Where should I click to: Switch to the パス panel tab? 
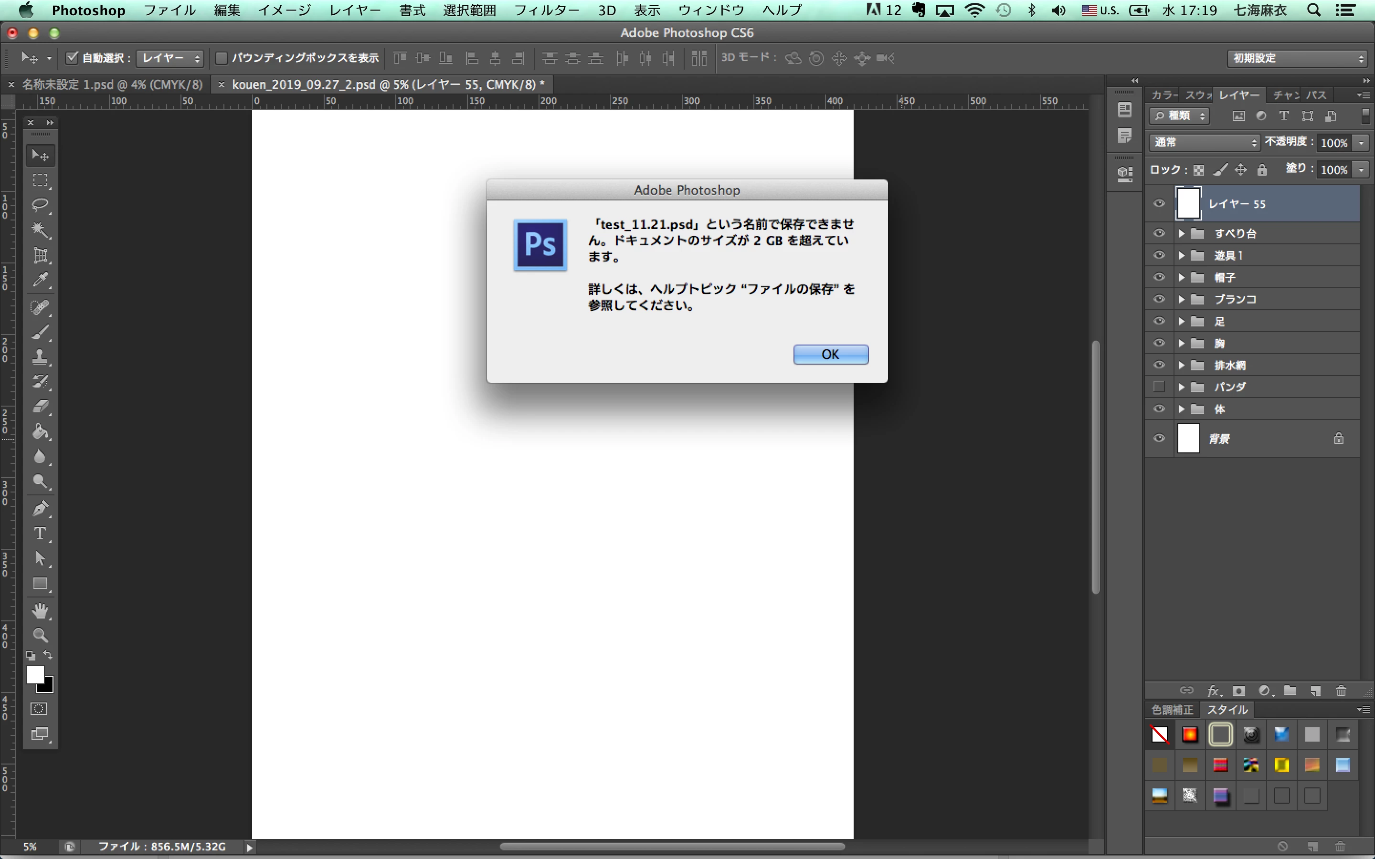[x=1316, y=95]
